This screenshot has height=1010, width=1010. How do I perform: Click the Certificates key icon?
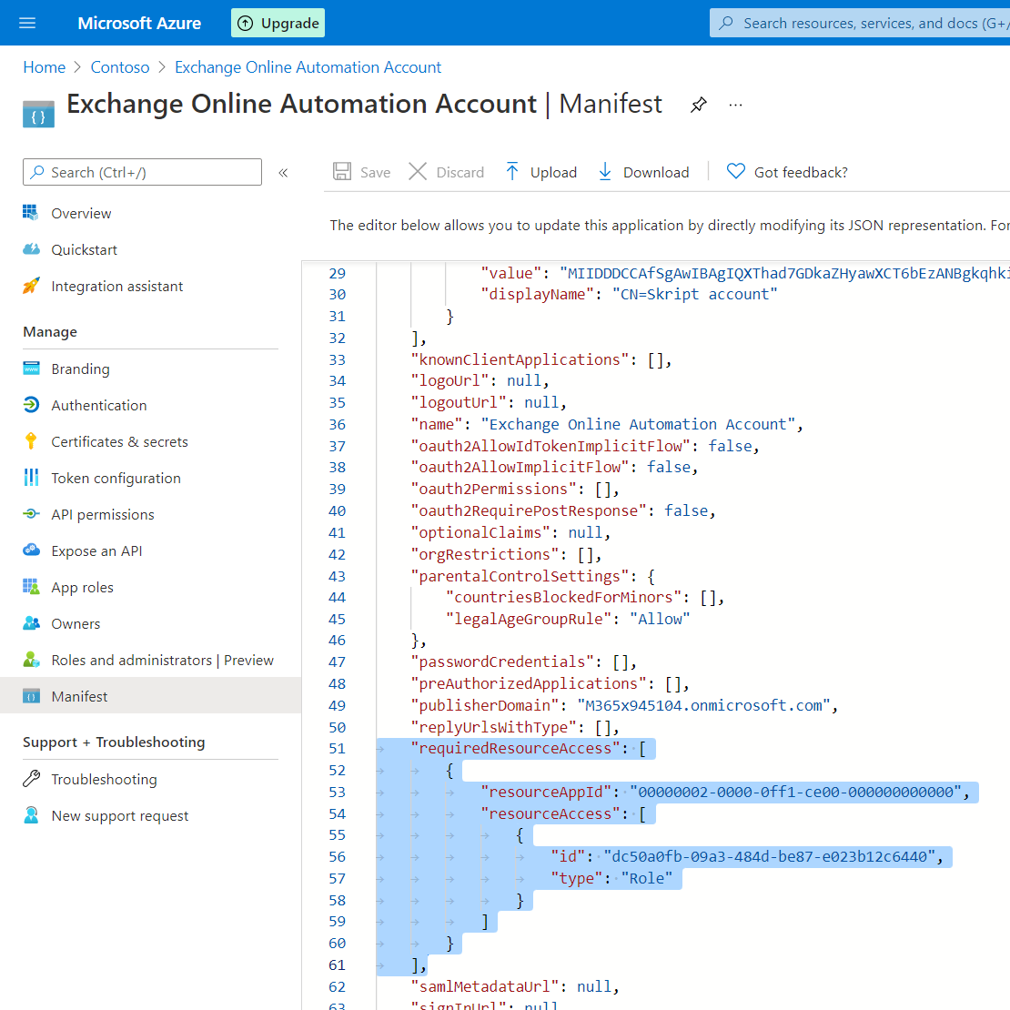[31, 441]
